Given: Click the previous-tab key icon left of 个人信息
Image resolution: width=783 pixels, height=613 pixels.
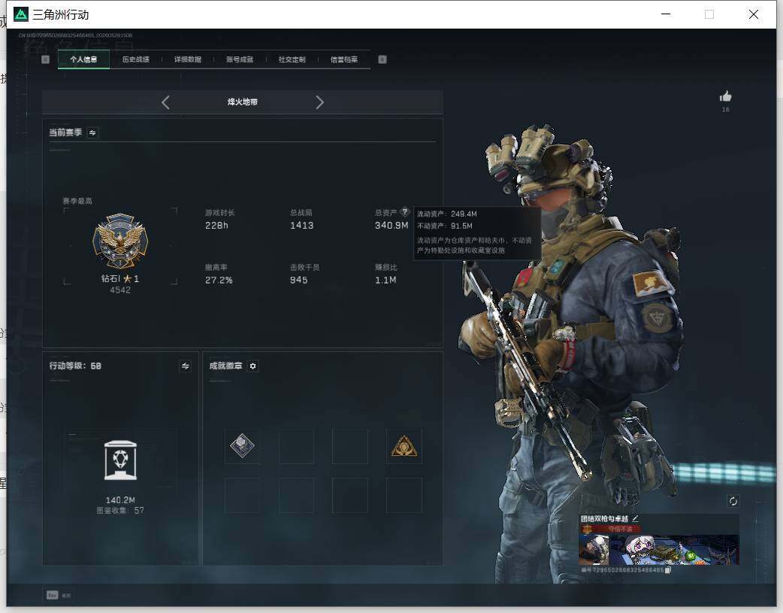Looking at the screenshot, I should pyautogui.click(x=45, y=59).
